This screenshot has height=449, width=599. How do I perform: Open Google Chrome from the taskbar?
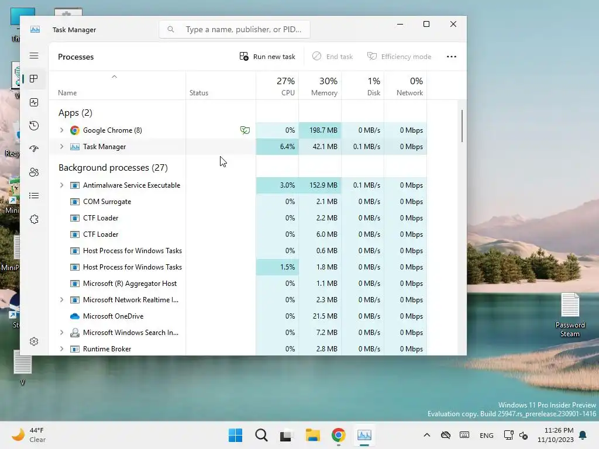pyautogui.click(x=339, y=435)
